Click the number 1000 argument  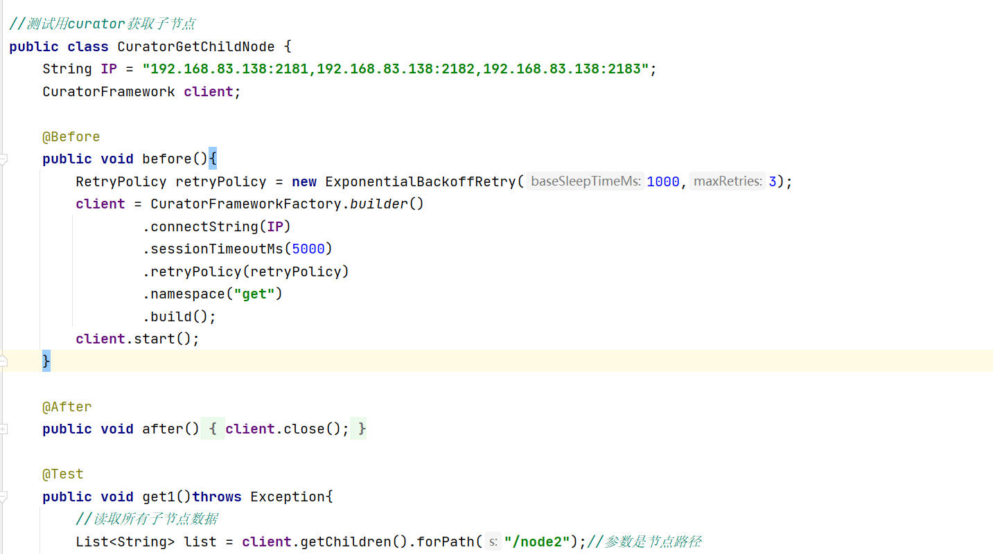pyautogui.click(x=663, y=181)
